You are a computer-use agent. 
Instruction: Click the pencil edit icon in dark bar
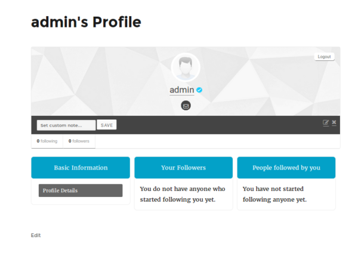click(x=326, y=122)
